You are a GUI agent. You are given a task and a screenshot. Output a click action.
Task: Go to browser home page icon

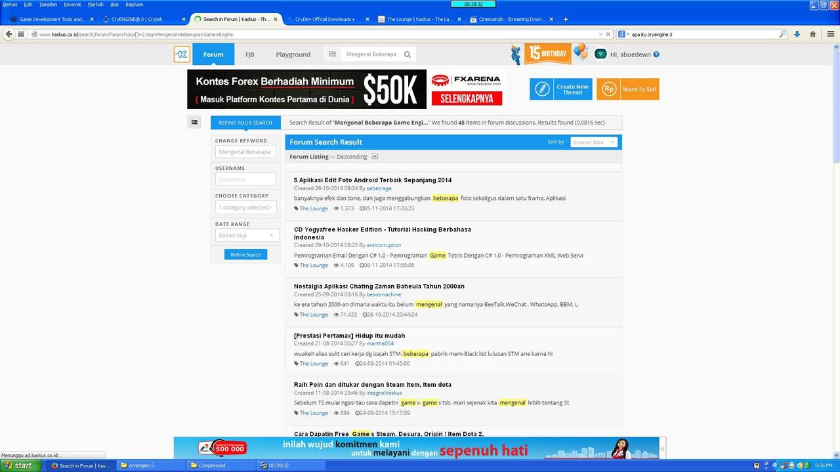pyautogui.click(x=813, y=34)
